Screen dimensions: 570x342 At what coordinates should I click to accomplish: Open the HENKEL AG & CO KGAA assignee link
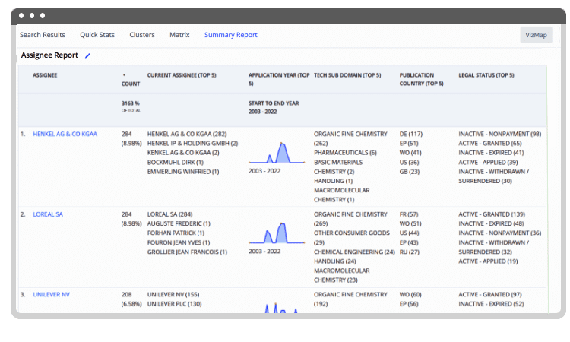point(65,134)
